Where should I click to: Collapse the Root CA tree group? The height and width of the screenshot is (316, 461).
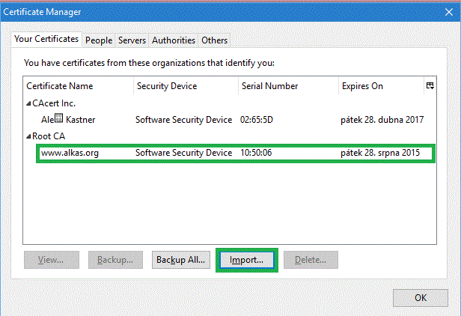tap(29, 136)
